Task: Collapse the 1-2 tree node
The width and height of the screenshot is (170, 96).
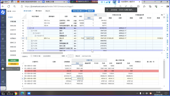Action: point(30,28)
